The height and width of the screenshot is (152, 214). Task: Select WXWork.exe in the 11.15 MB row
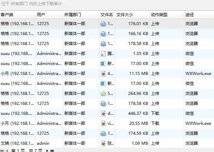click(x=198, y=74)
